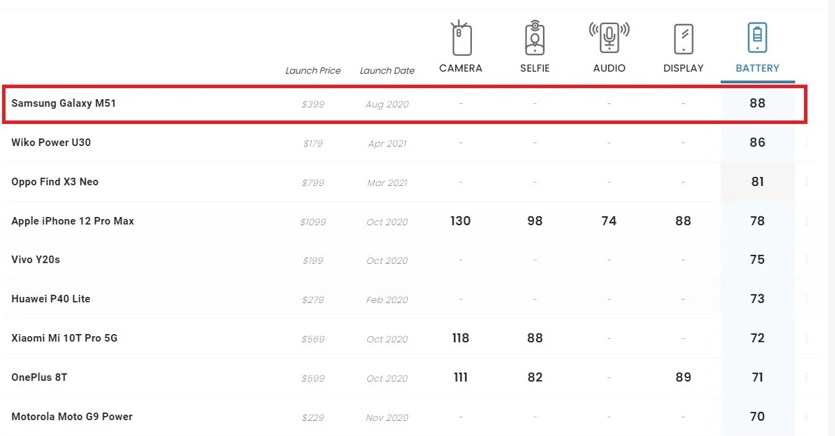835x436 pixels.
Task: Expand options for Motorola Moto G9 Power row
Action: [806, 417]
